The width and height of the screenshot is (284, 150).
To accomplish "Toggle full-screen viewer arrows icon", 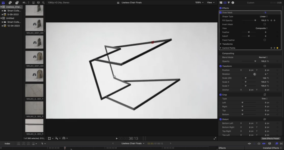I will tap(215, 138).
